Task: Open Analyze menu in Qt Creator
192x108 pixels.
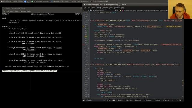Action: point(105,8)
